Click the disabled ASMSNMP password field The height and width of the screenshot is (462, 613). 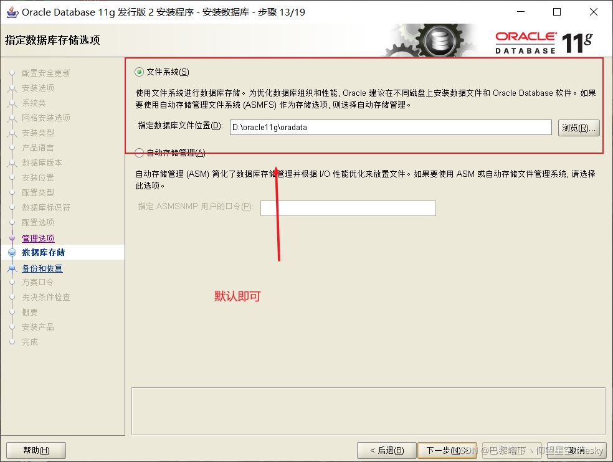pyautogui.click(x=348, y=208)
